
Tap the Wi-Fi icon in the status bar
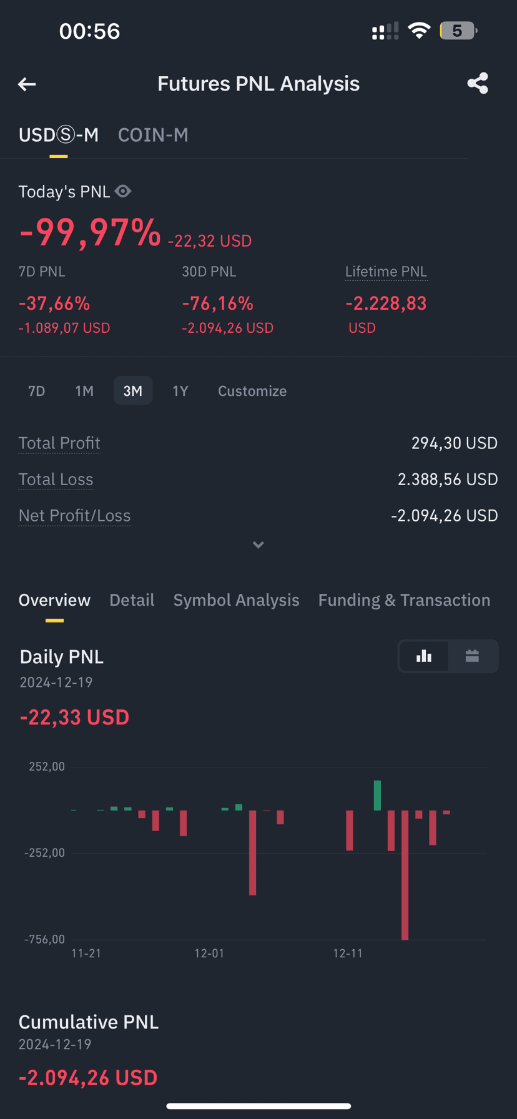click(x=419, y=31)
